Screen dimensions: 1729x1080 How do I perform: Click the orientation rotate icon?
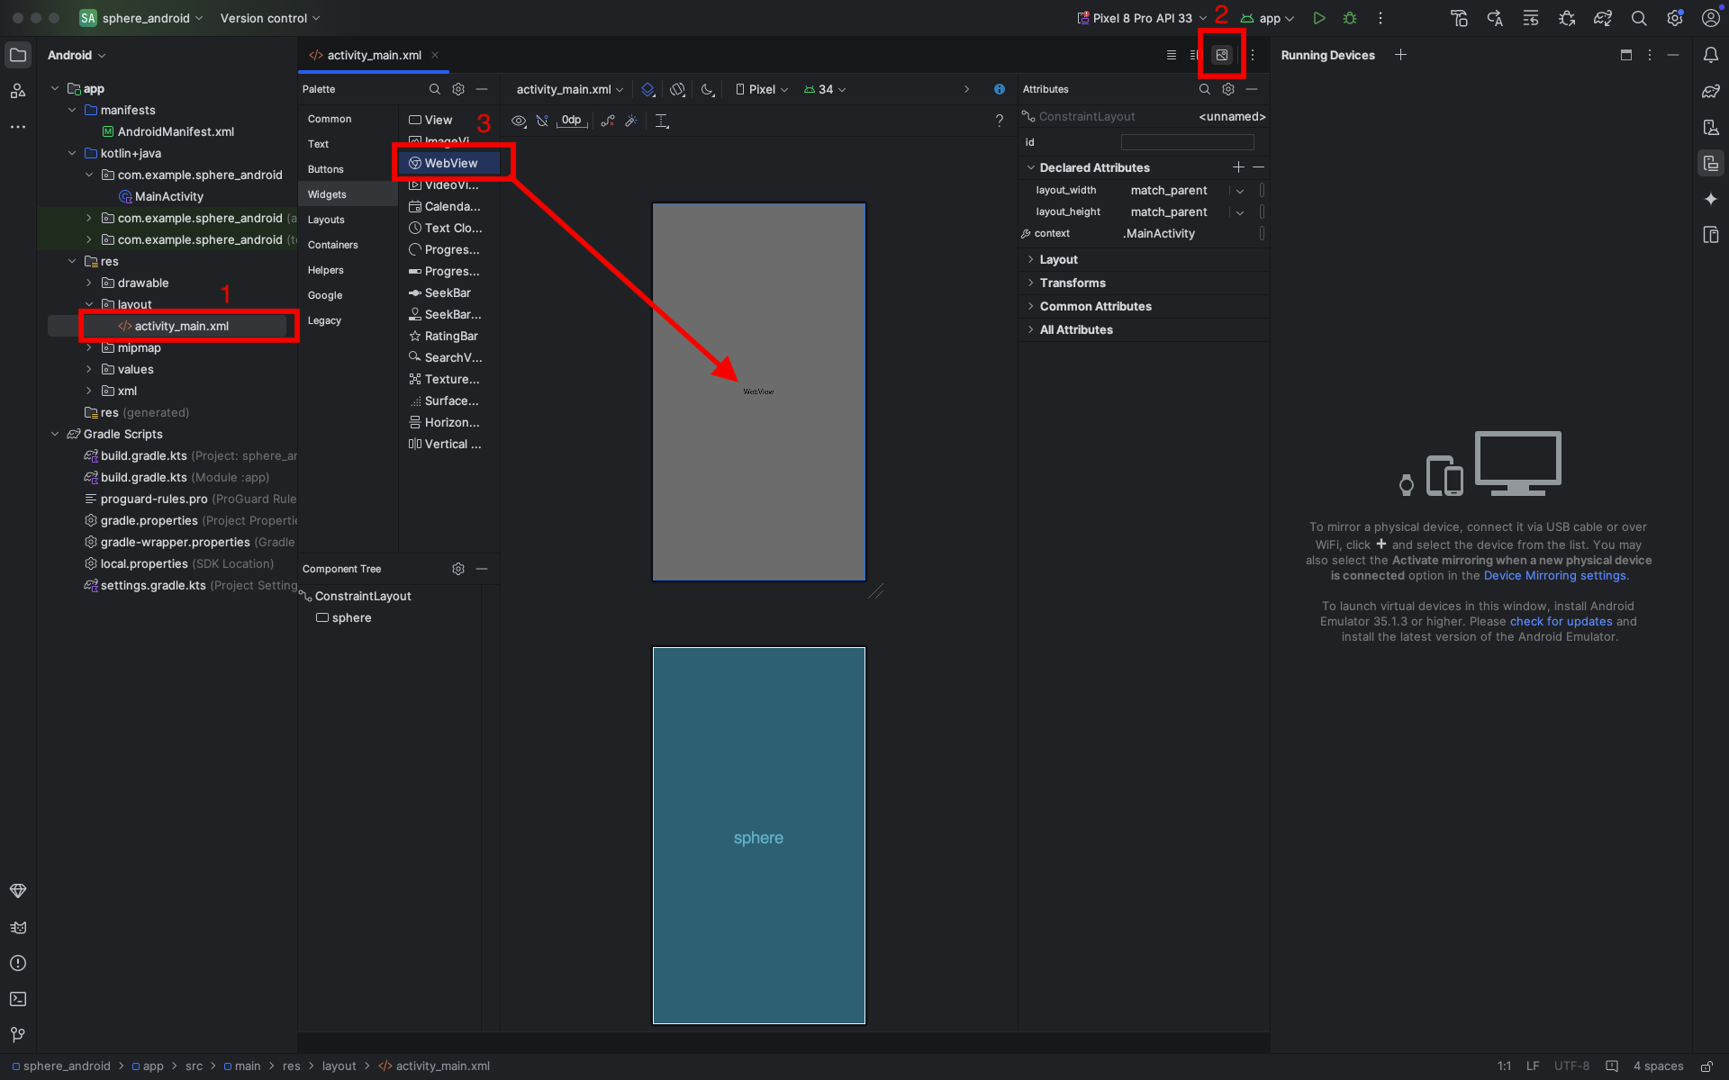click(x=678, y=90)
